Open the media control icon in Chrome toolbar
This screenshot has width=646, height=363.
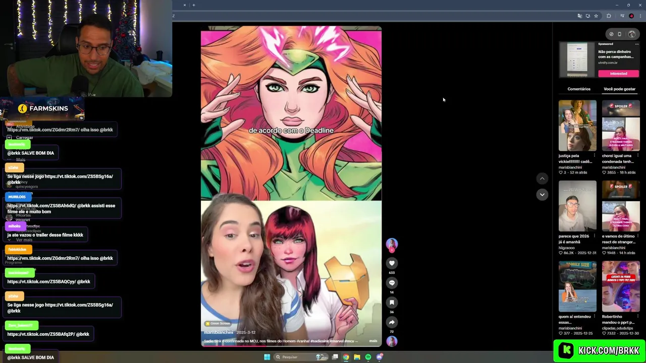click(x=622, y=16)
